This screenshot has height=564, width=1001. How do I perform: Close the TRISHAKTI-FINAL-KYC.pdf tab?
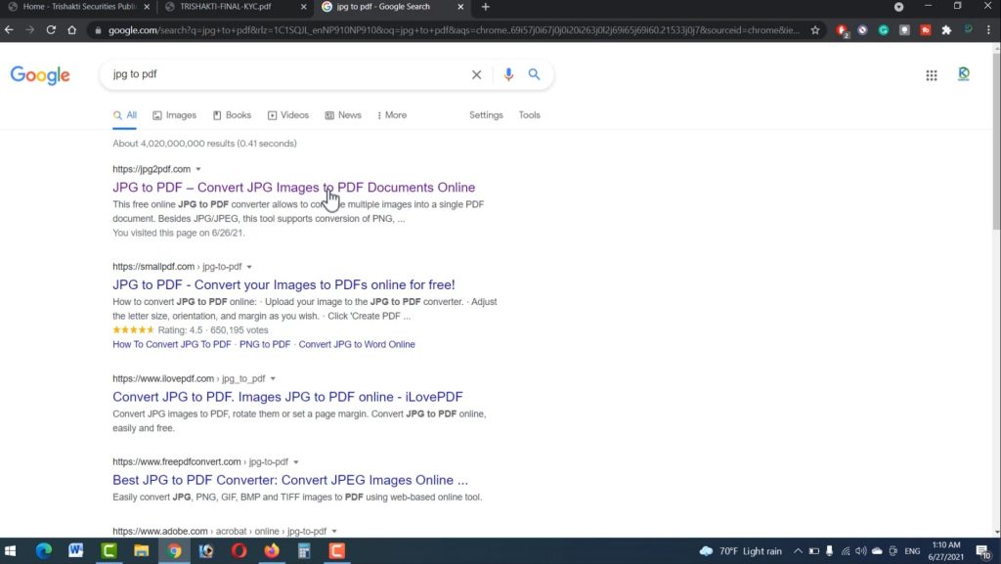(x=303, y=7)
